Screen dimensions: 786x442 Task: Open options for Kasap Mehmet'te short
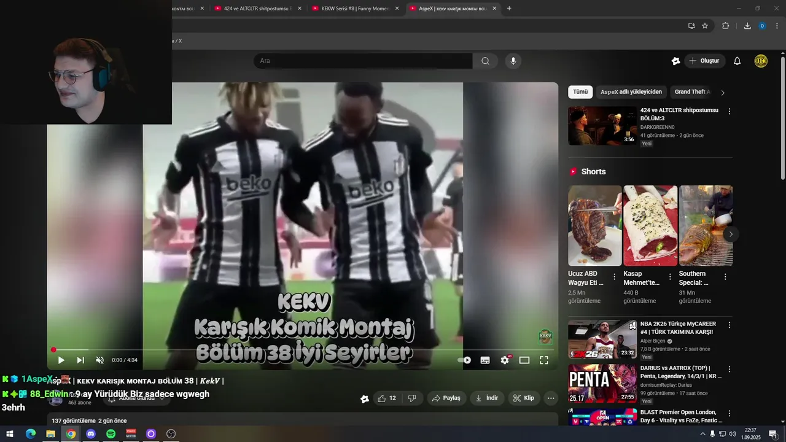[670, 277]
